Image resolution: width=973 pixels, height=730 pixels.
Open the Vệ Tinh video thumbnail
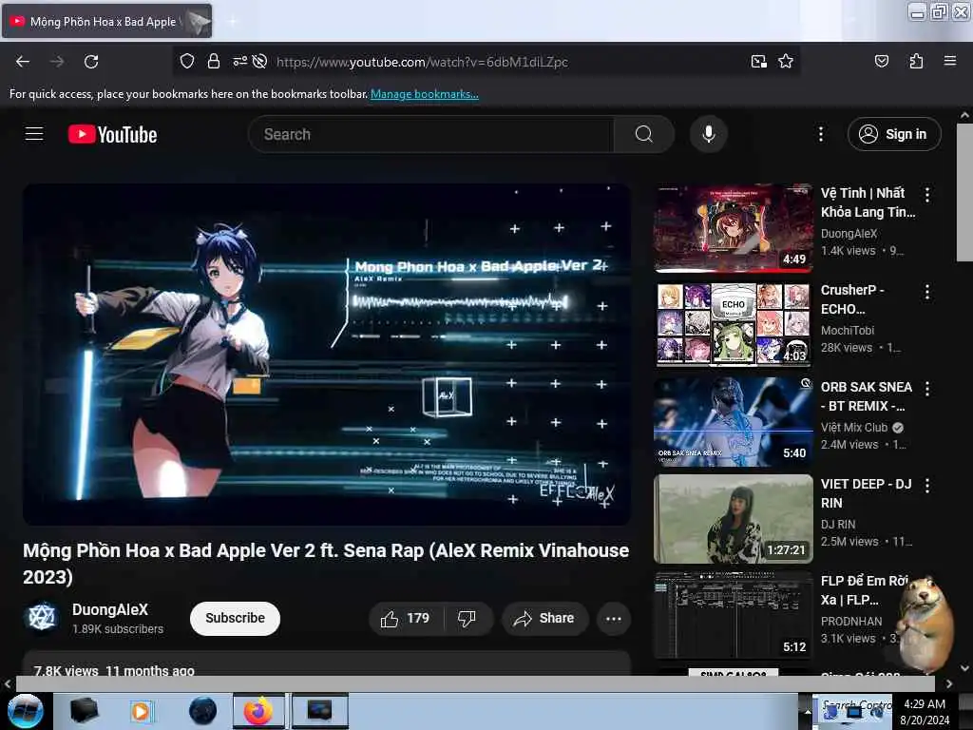click(733, 228)
